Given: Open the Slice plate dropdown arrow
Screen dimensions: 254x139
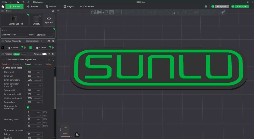Looking at the screenshot, I should tap(213, 7).
